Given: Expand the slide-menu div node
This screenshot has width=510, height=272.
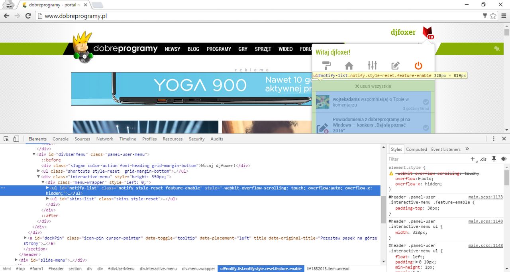Looking at the screenshot, I should (16, 260).
